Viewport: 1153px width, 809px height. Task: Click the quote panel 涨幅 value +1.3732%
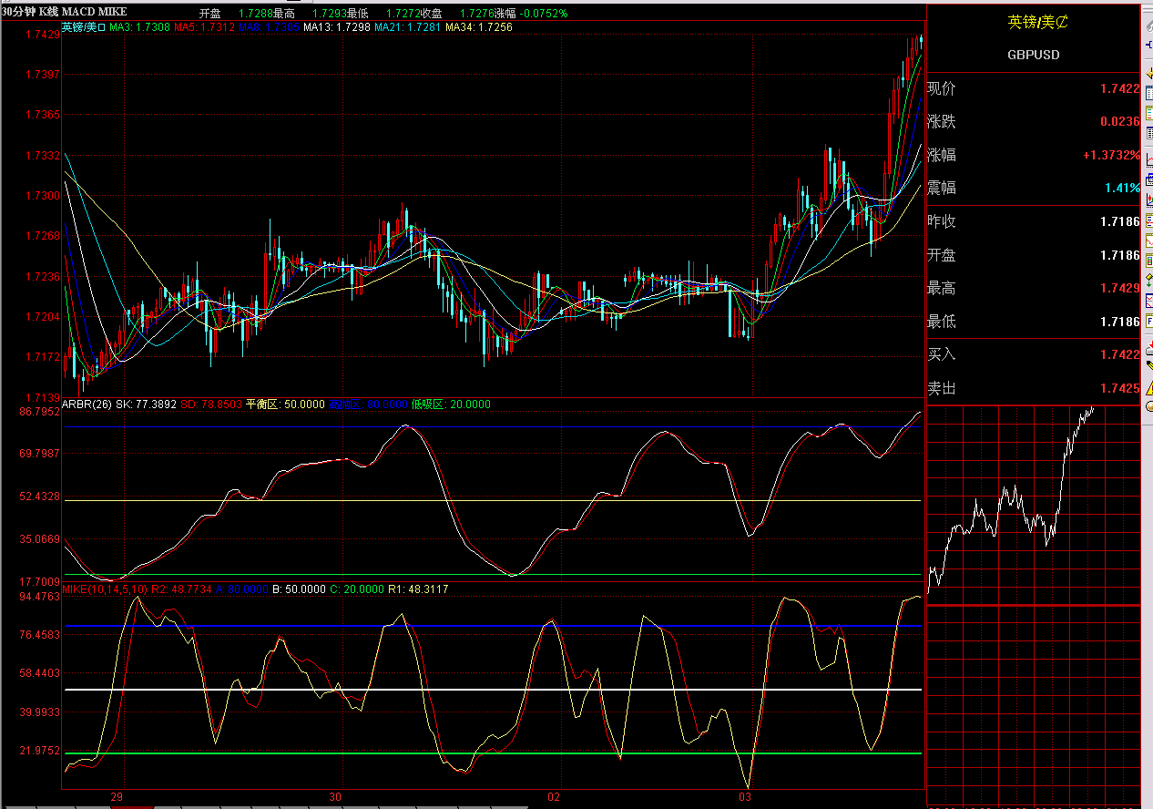pos(1111,155)
